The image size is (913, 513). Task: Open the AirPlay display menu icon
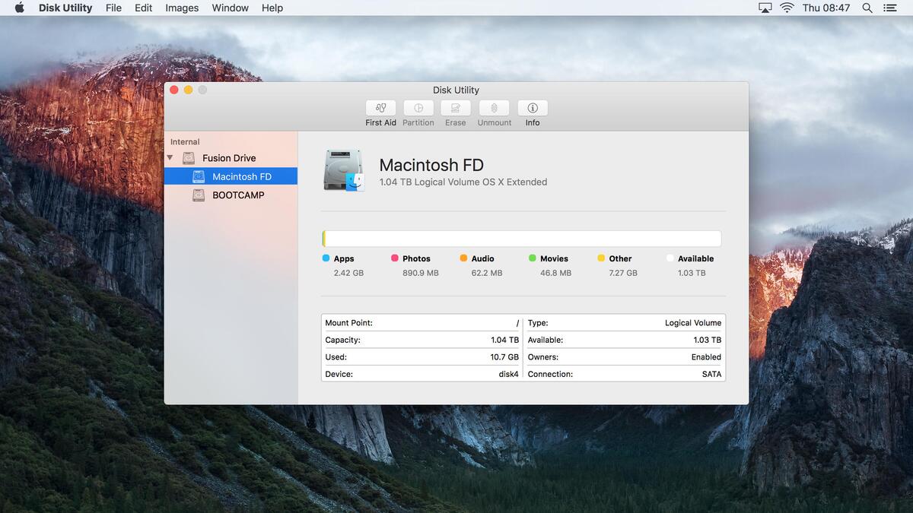[x=765, y=8]
